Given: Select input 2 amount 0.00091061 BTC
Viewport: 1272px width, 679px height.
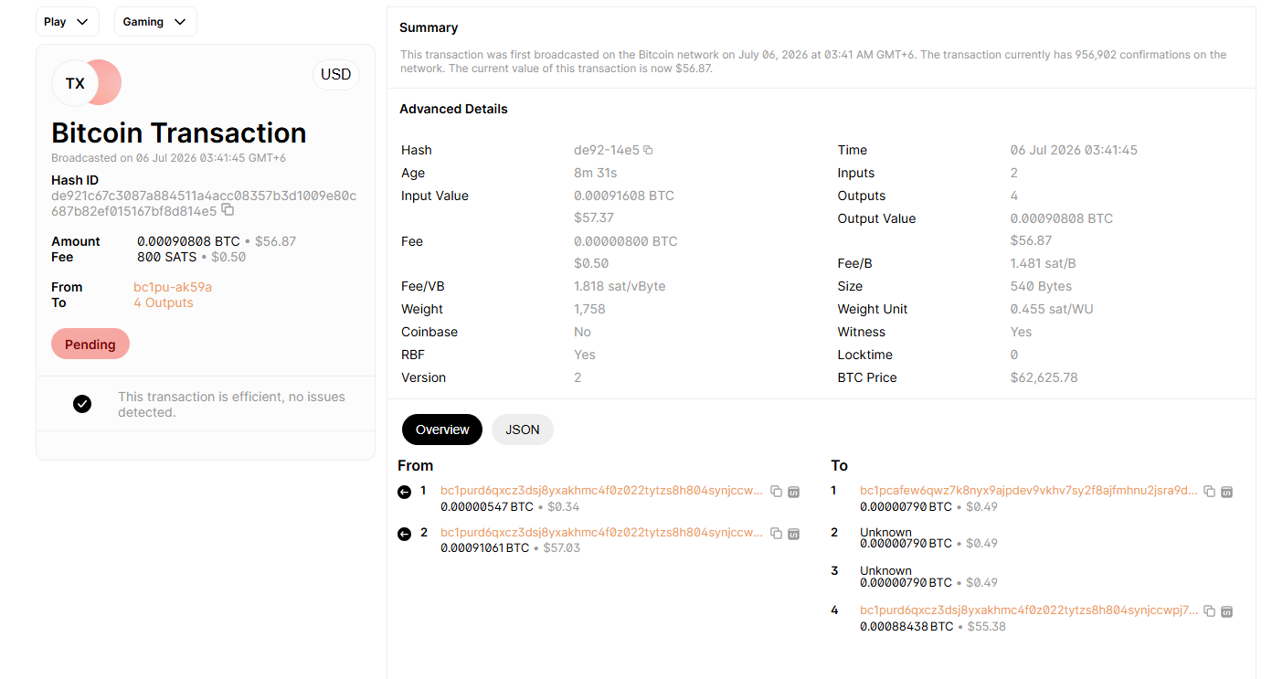Looking at the screenshot, I should tap(484, 548).
